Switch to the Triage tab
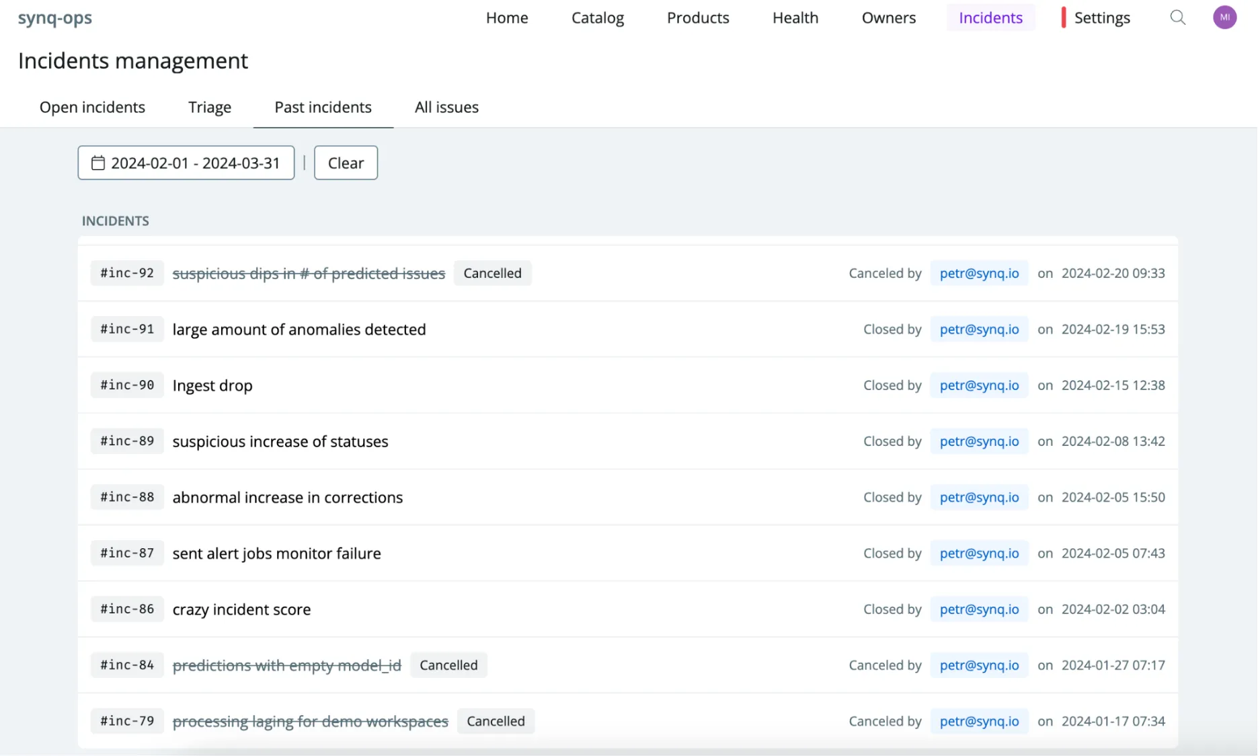Image resolution: width=1260 pixels, height=756 pixels. tap(209, 107)
